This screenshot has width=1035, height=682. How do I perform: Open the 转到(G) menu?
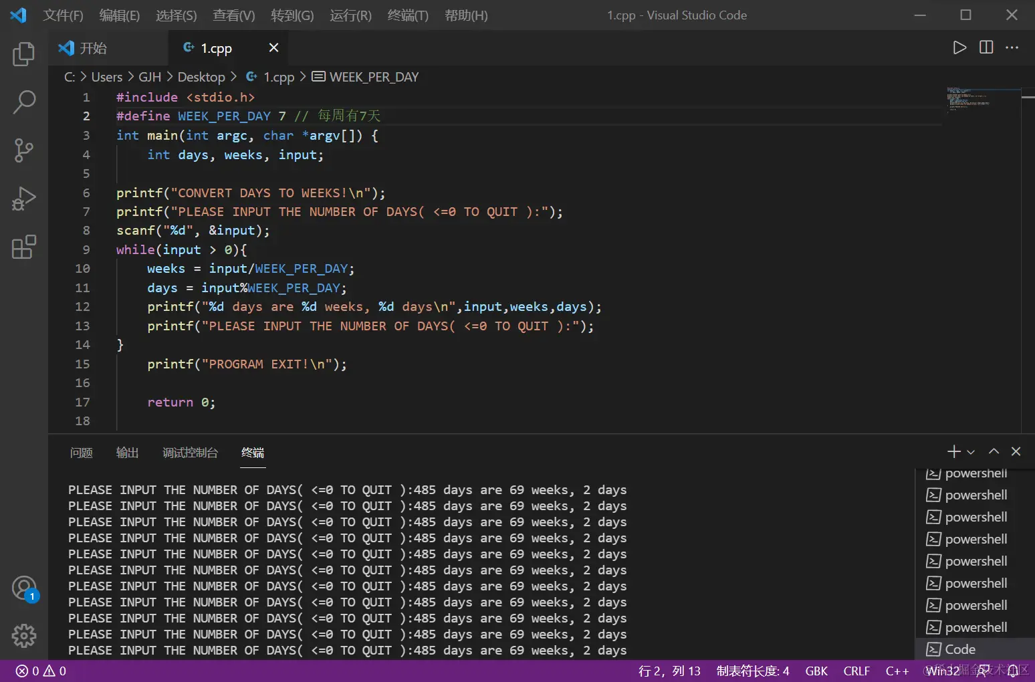pos(292,15)
